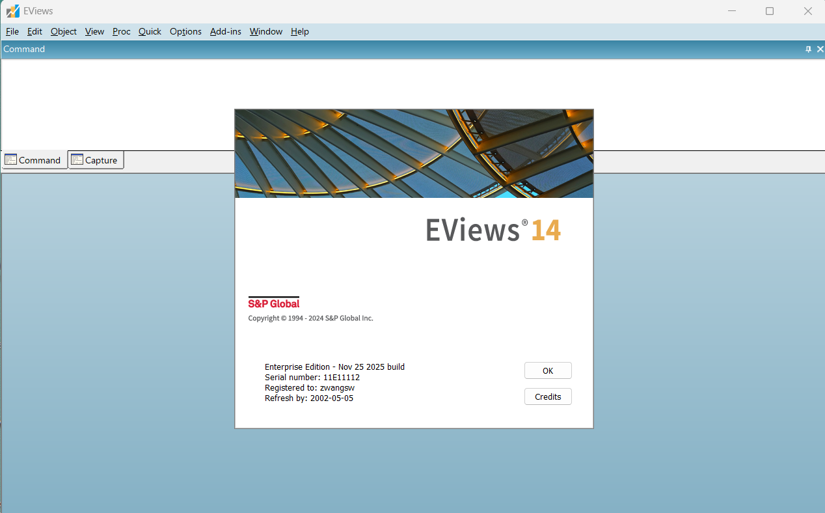The height and width of the screenshot is (513, 825).
Task: Close the Command panel
Action: 820,49
